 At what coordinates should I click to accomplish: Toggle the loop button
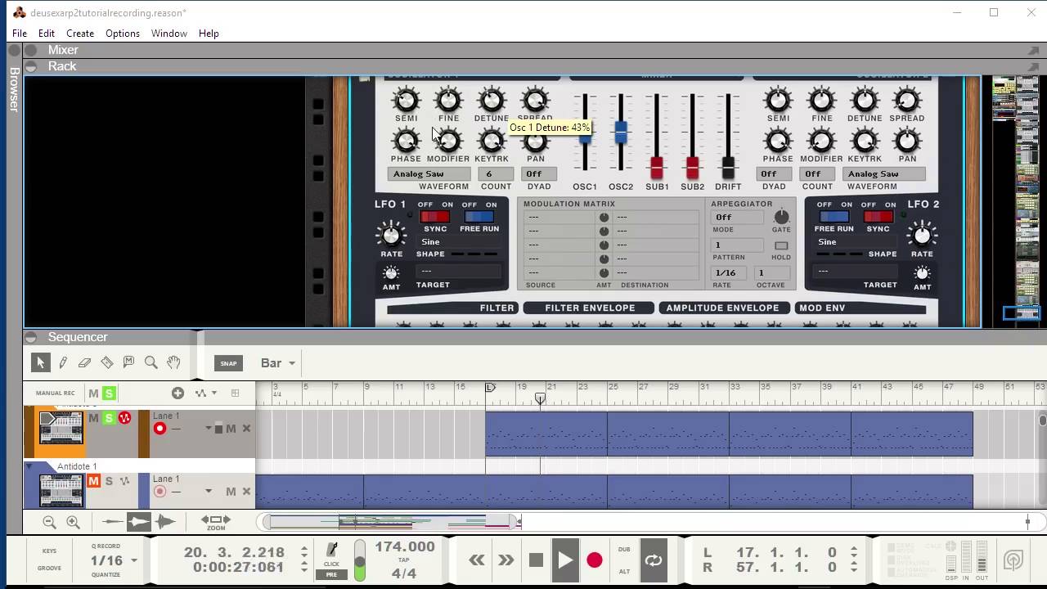click(x=653, y=560)
